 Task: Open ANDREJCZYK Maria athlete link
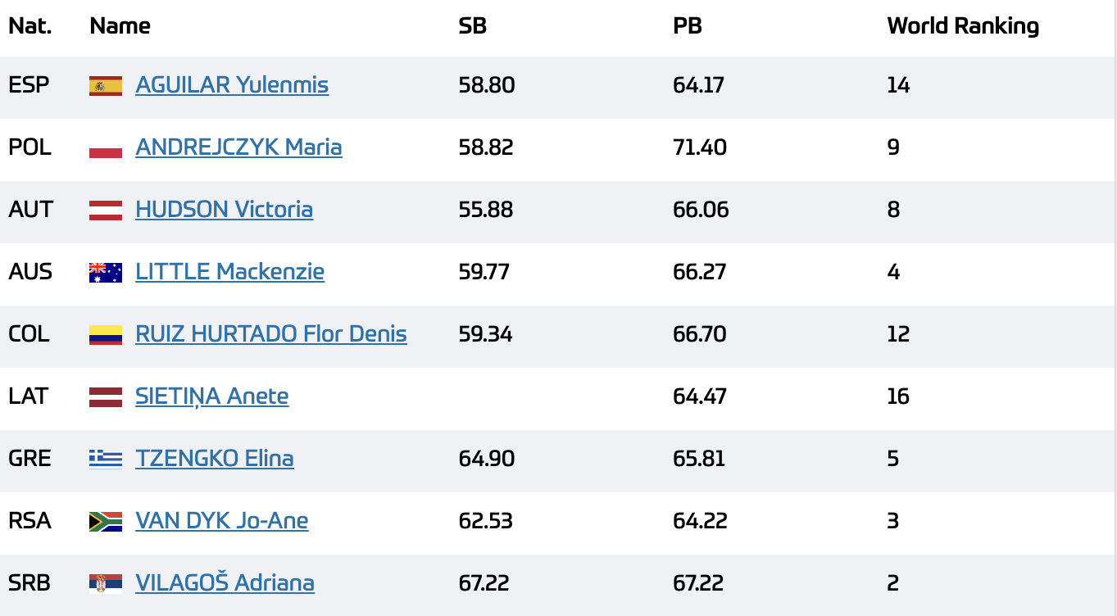pyautogui.click(x=238, y=147)
